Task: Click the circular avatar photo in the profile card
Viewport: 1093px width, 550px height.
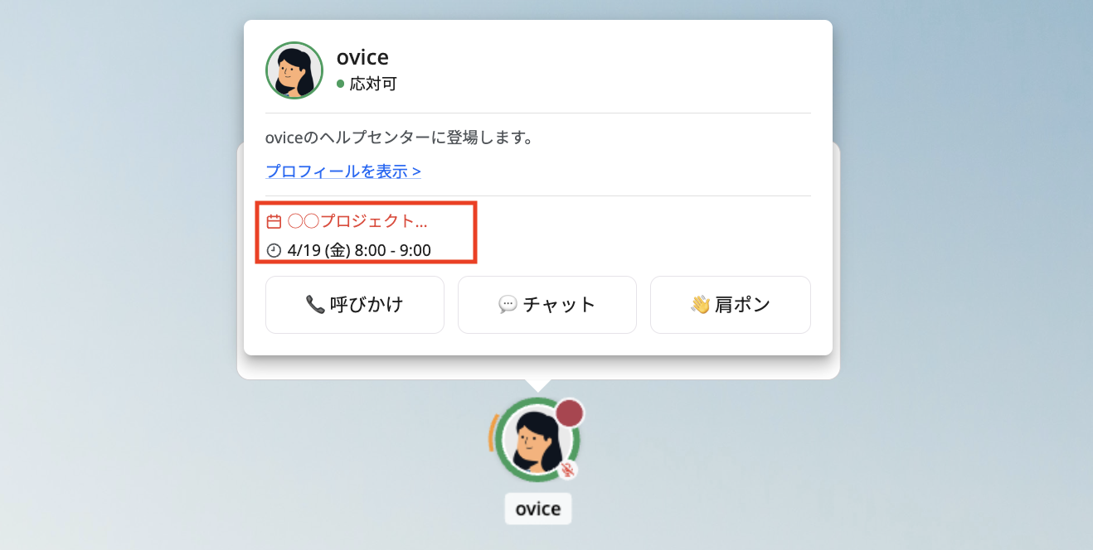Action: click(294, 70)
